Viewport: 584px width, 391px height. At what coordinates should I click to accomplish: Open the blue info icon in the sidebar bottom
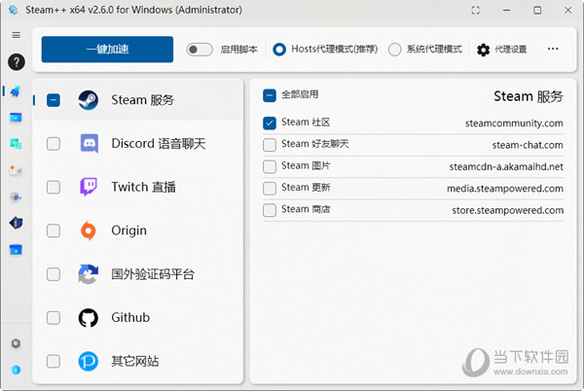coord(16,370)
